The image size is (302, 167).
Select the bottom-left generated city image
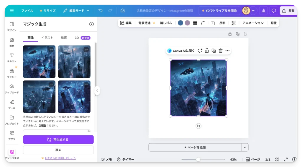click(x=39, y=97)
